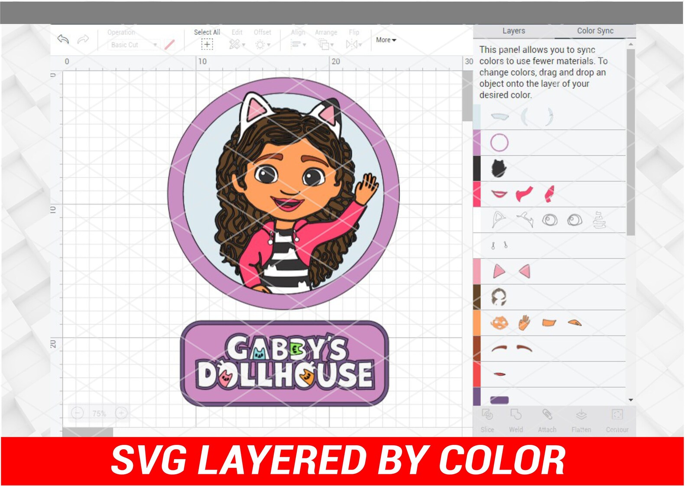Click the Attach tool
Image resolution: width=688 pixels, height=486 pixels.
(547, 421)
